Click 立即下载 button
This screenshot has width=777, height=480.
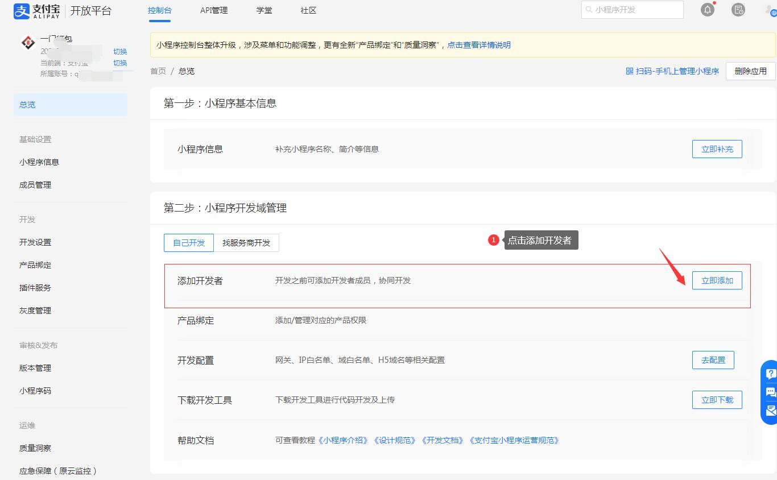pyautogui.click(x=717, y=400)
